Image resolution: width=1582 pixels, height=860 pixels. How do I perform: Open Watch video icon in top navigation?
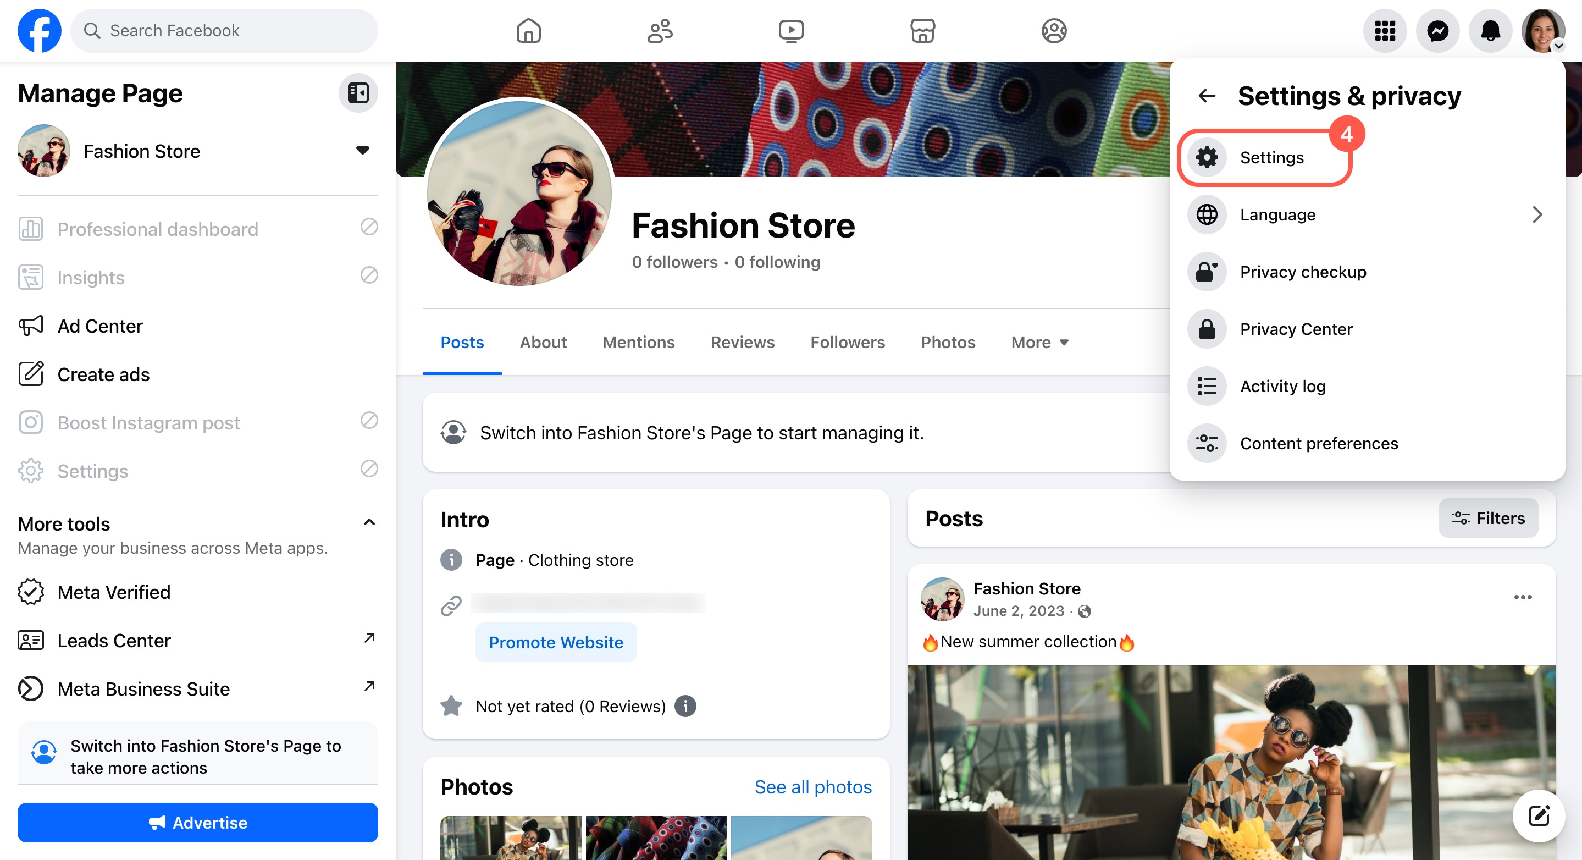pyautogui.click(x=791, y=31)
